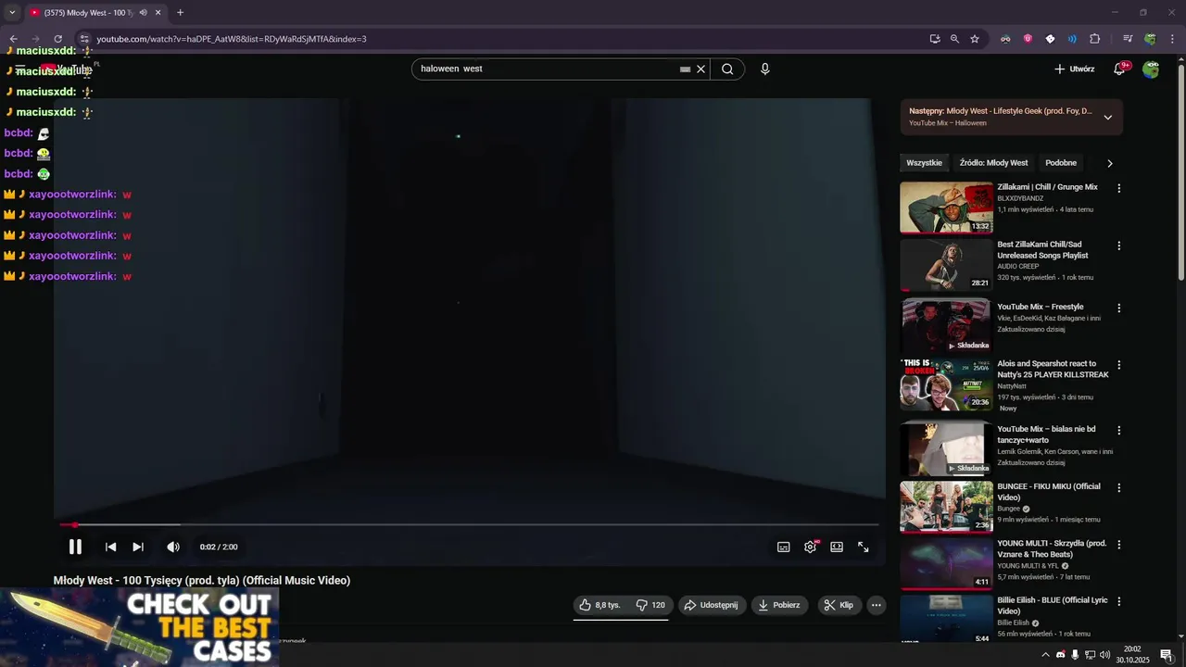Skip to next video in player
Viewport: 1186px width, 667px height.
coord(138,547)
